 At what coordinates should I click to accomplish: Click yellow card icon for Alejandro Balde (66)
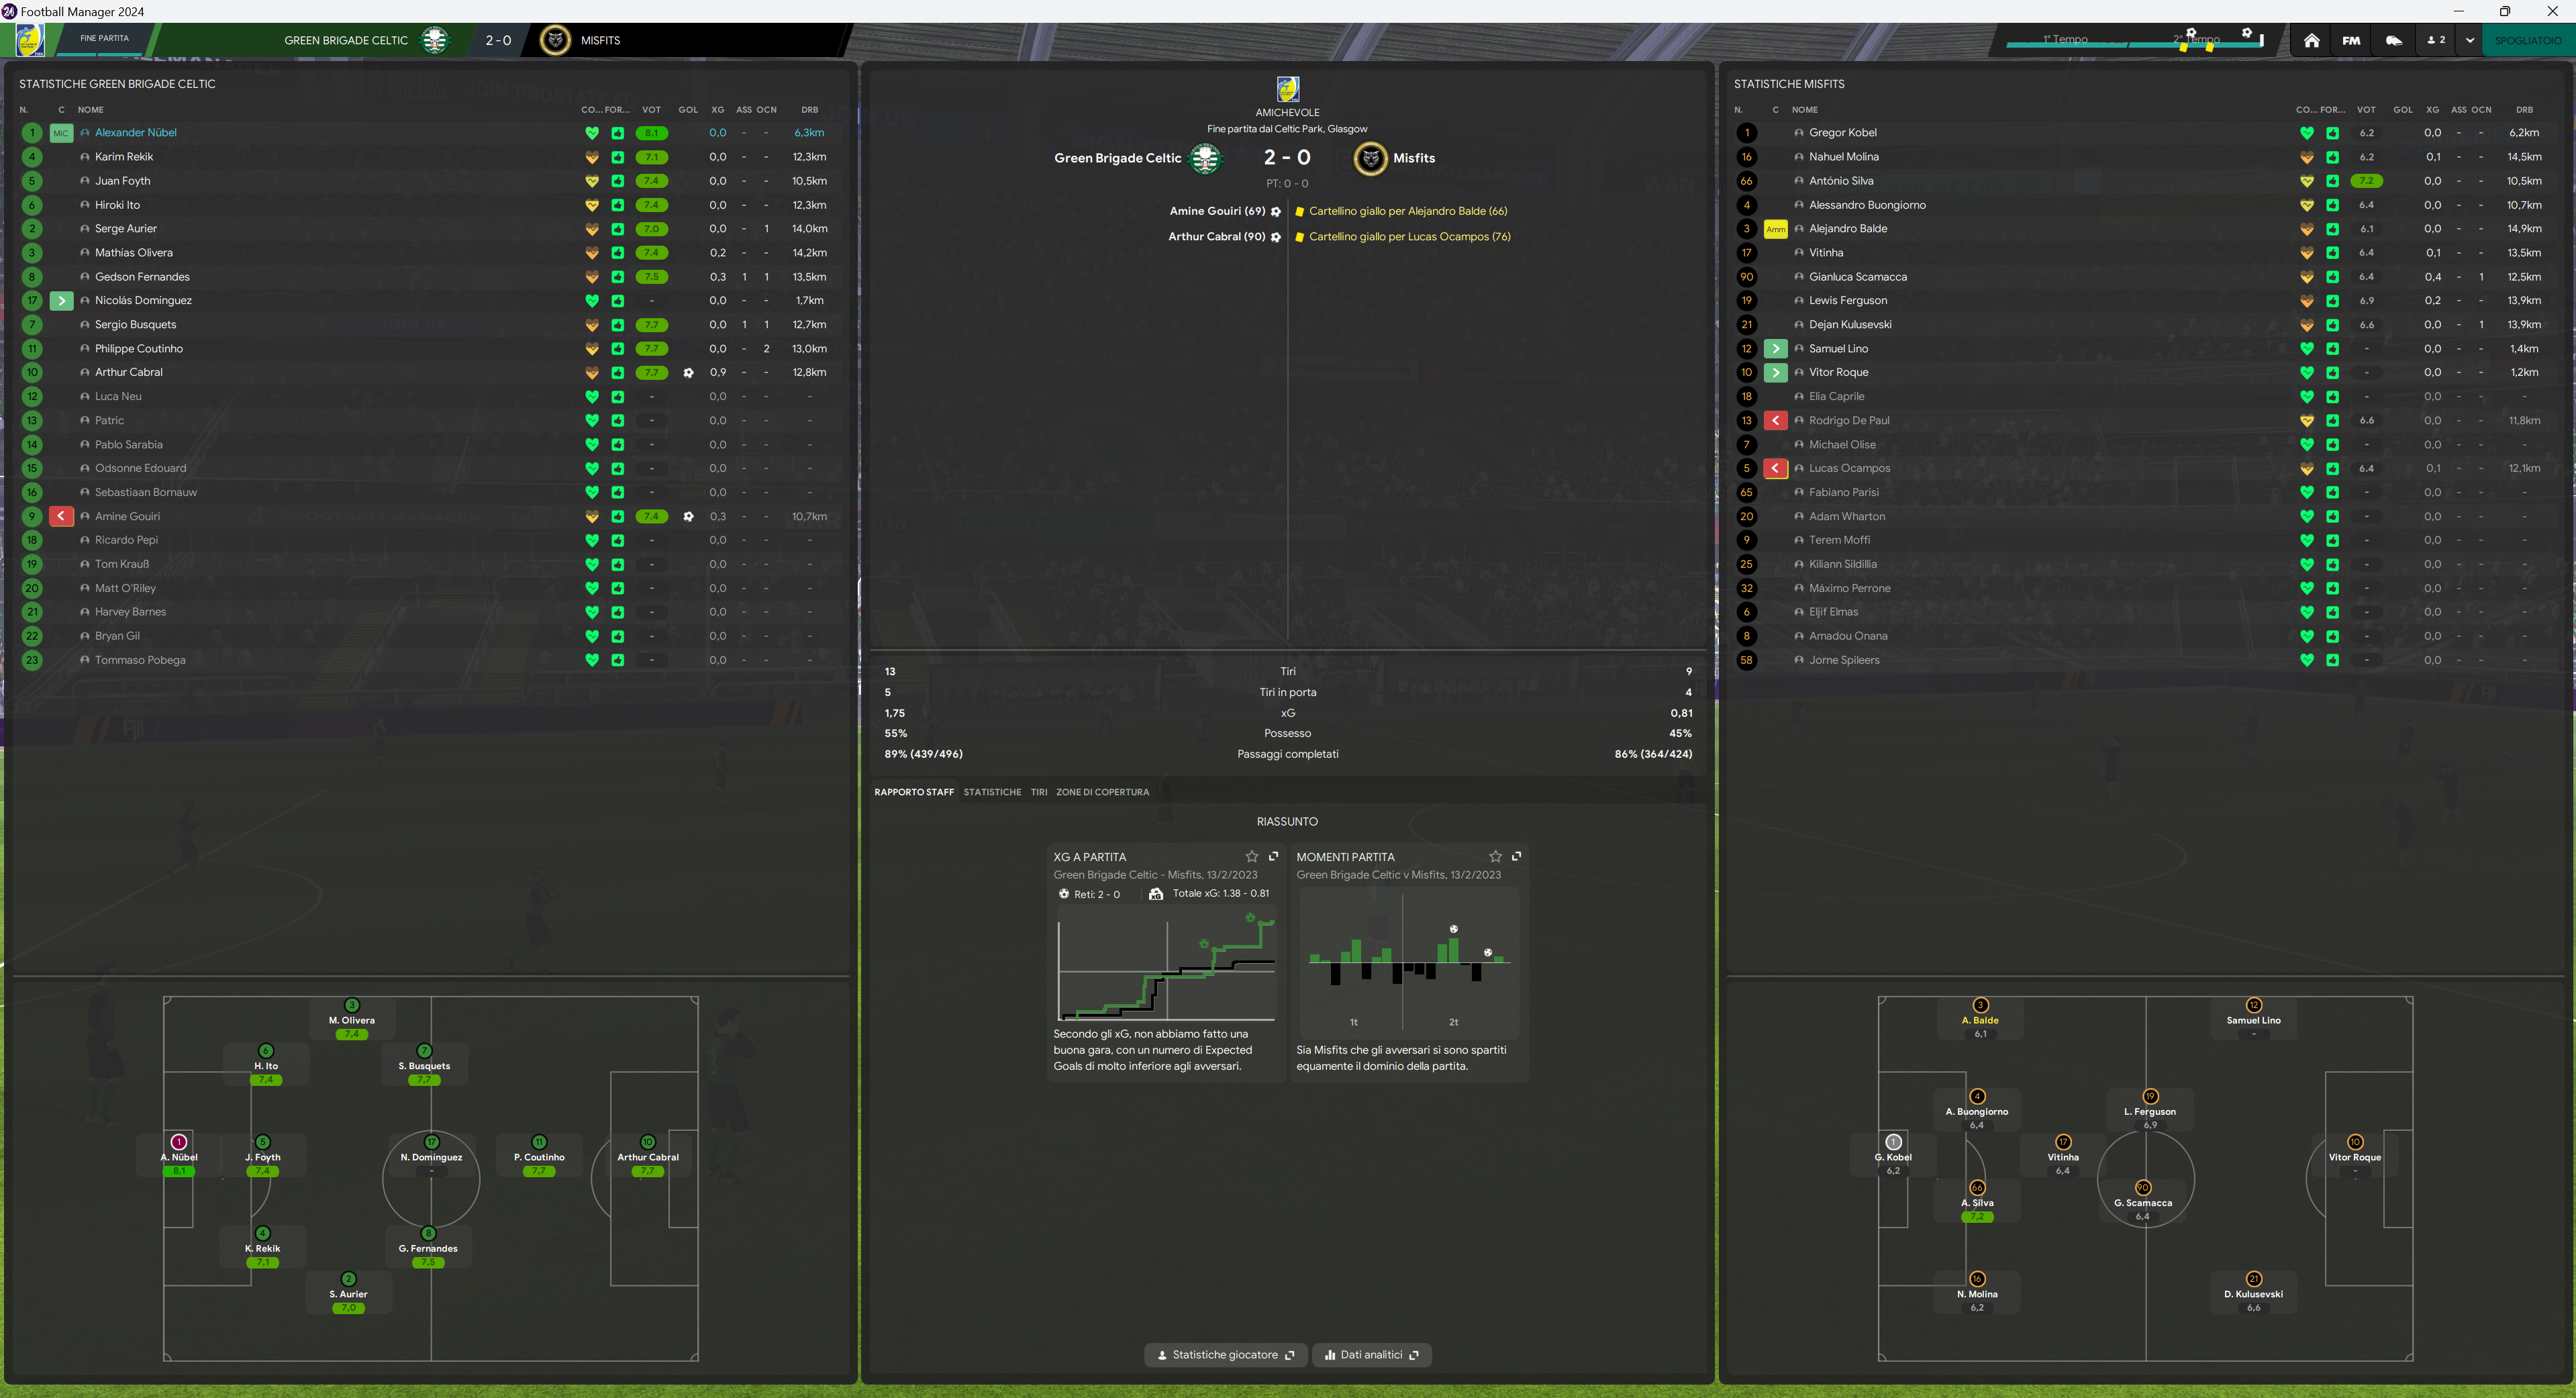[1299, 211]
